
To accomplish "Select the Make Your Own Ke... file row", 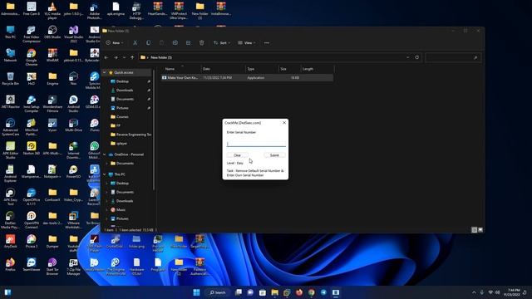I will [x=247, y=77].
